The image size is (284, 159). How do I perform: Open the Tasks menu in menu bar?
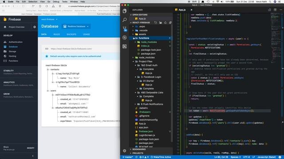pyautogui.click(x=65, y=2)
